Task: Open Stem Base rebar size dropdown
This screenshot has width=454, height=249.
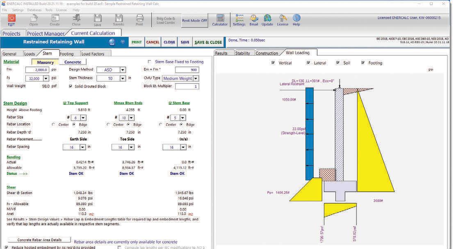Action: (183, 118)
